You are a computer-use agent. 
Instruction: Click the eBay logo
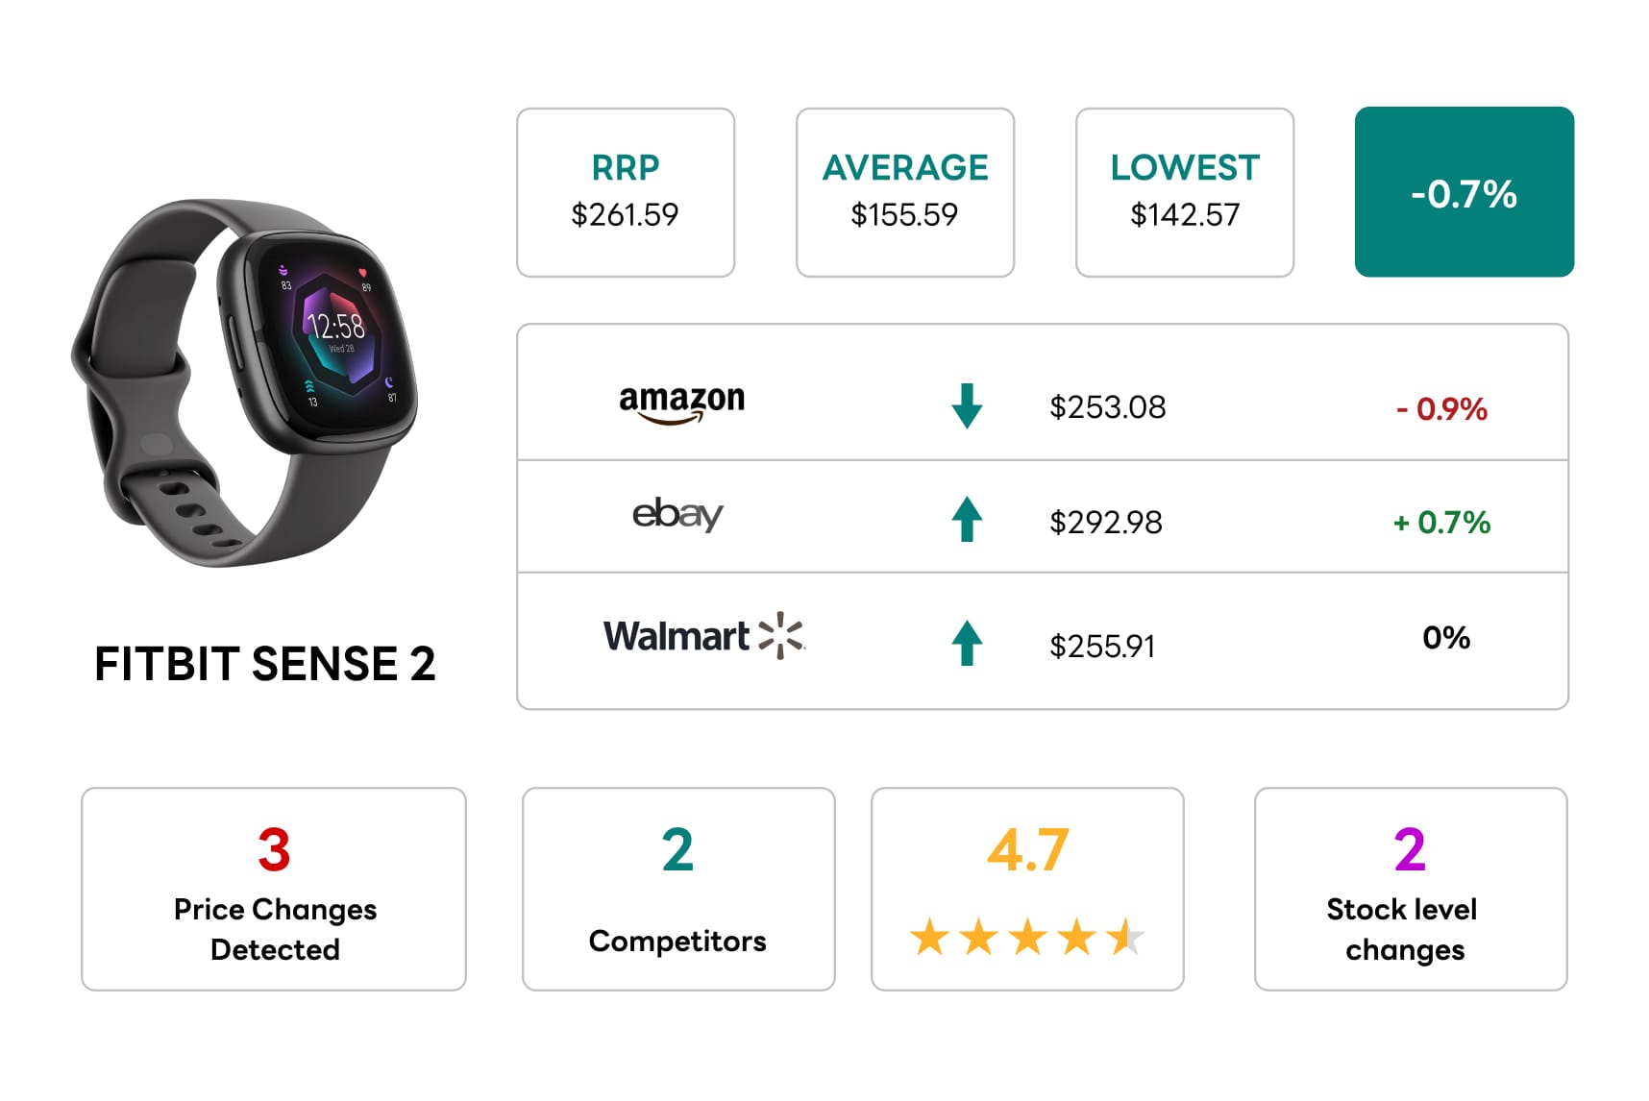tap(677, 515)
